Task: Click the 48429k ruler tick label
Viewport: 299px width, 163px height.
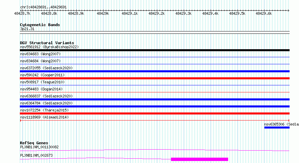Action: [x=103, y=13]
